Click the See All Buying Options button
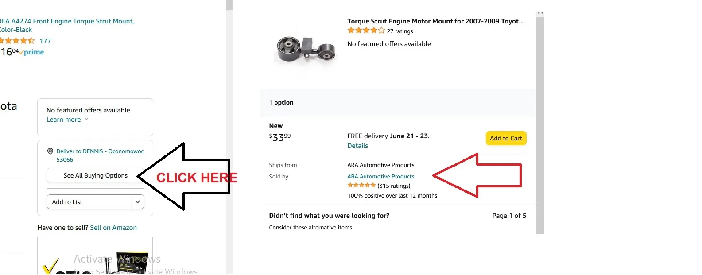The width and height of the screenshot is (702, 275). click(95, 175)
